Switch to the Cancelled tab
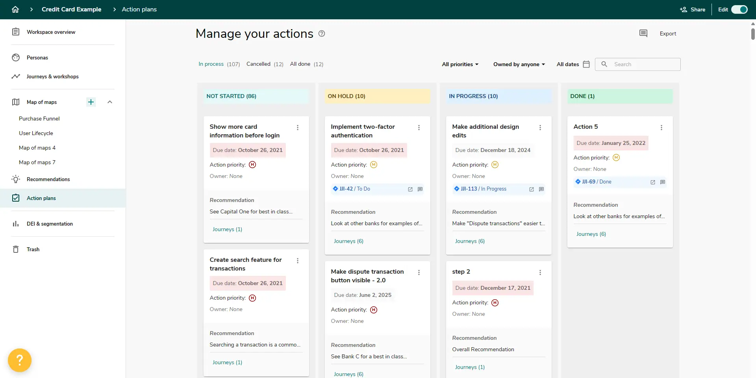 [258, 64]
